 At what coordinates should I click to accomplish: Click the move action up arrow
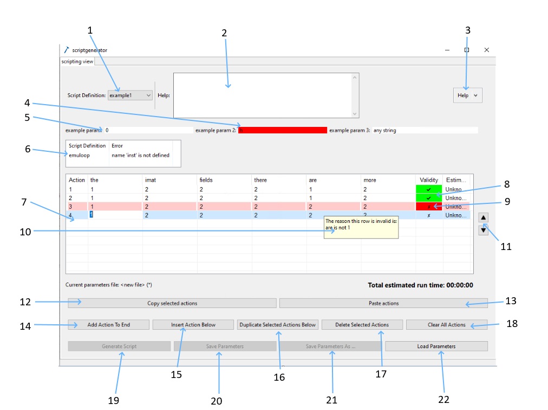click(484, 217)
